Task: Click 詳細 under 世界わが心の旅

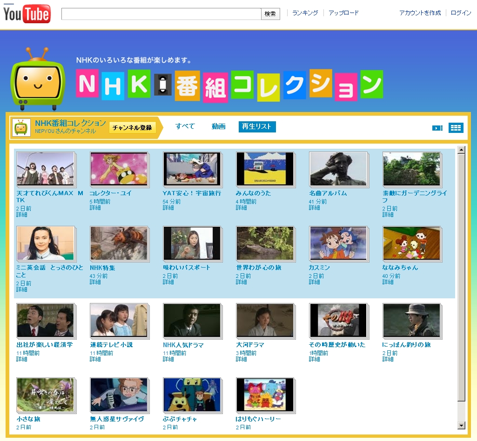Action: [x=241, y=282]
